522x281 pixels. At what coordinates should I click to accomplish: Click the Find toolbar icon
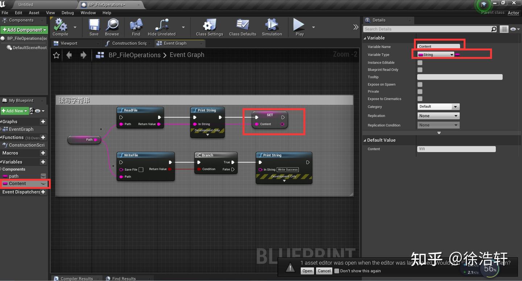(x=136, y=27)
